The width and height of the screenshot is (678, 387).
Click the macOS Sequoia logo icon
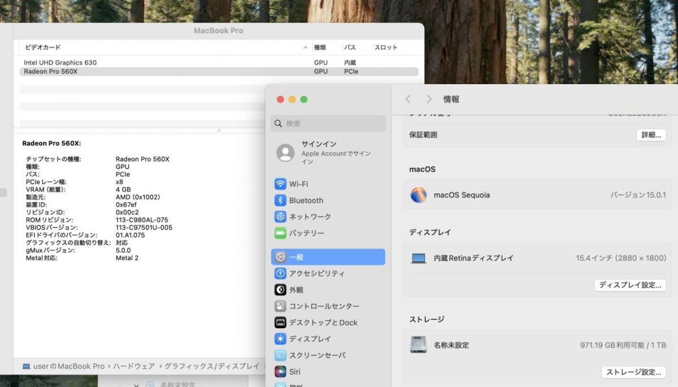click(419, 195)
